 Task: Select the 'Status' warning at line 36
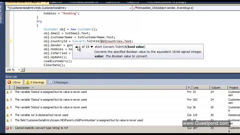(x=123, y=109)
